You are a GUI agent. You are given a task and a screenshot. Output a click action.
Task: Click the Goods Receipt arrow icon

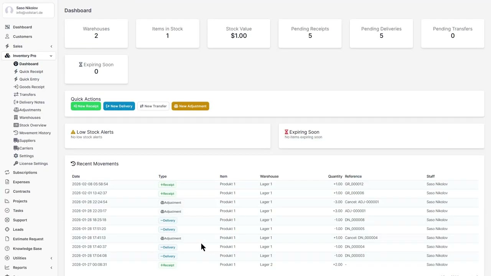pyautogui.click(x=16, y=87)
